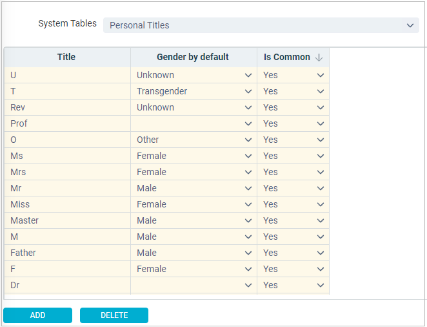Select the Ms title cell
The height and width of the screenshot is (327, 427).
67,156
